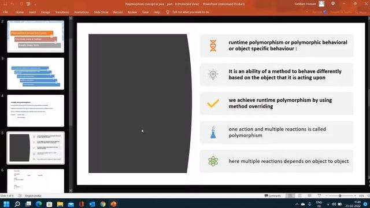Click the English (India) language indicator
Screen dimensions: 370x208
34,196
